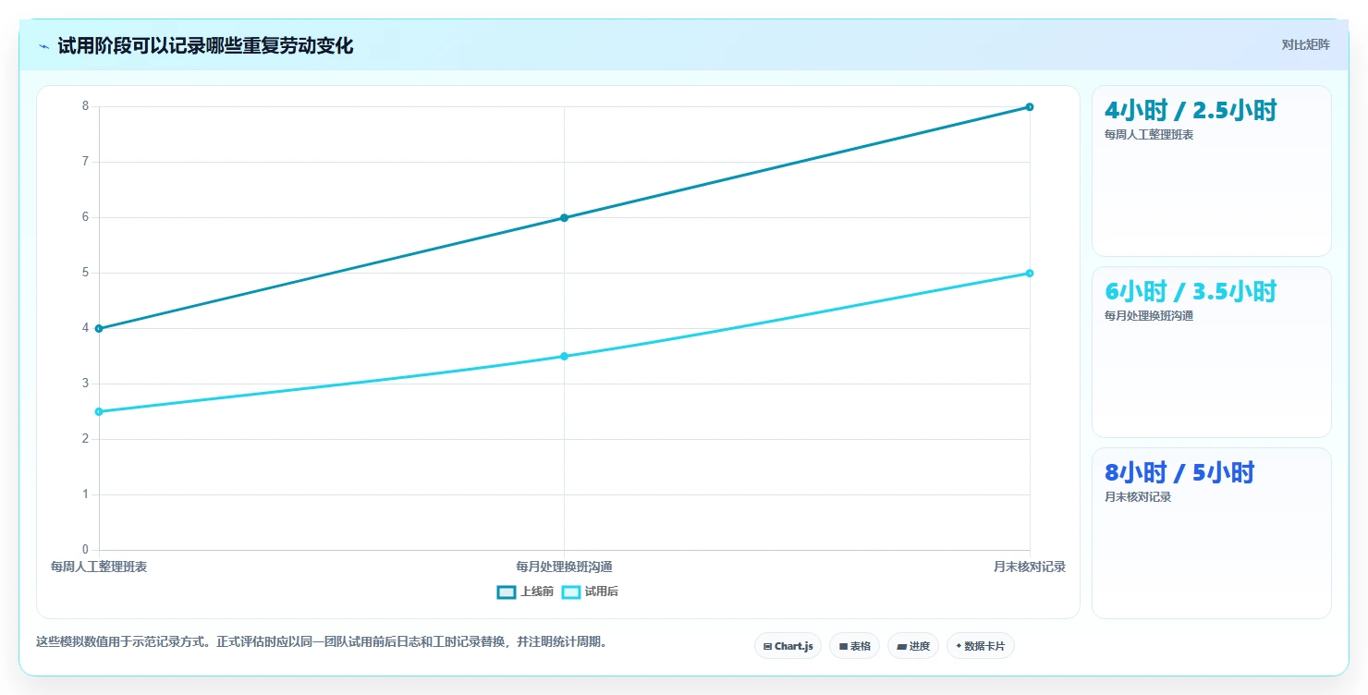Click the y-axis label 0
The width and height of the screenshot is (1368, 695).
85,550
